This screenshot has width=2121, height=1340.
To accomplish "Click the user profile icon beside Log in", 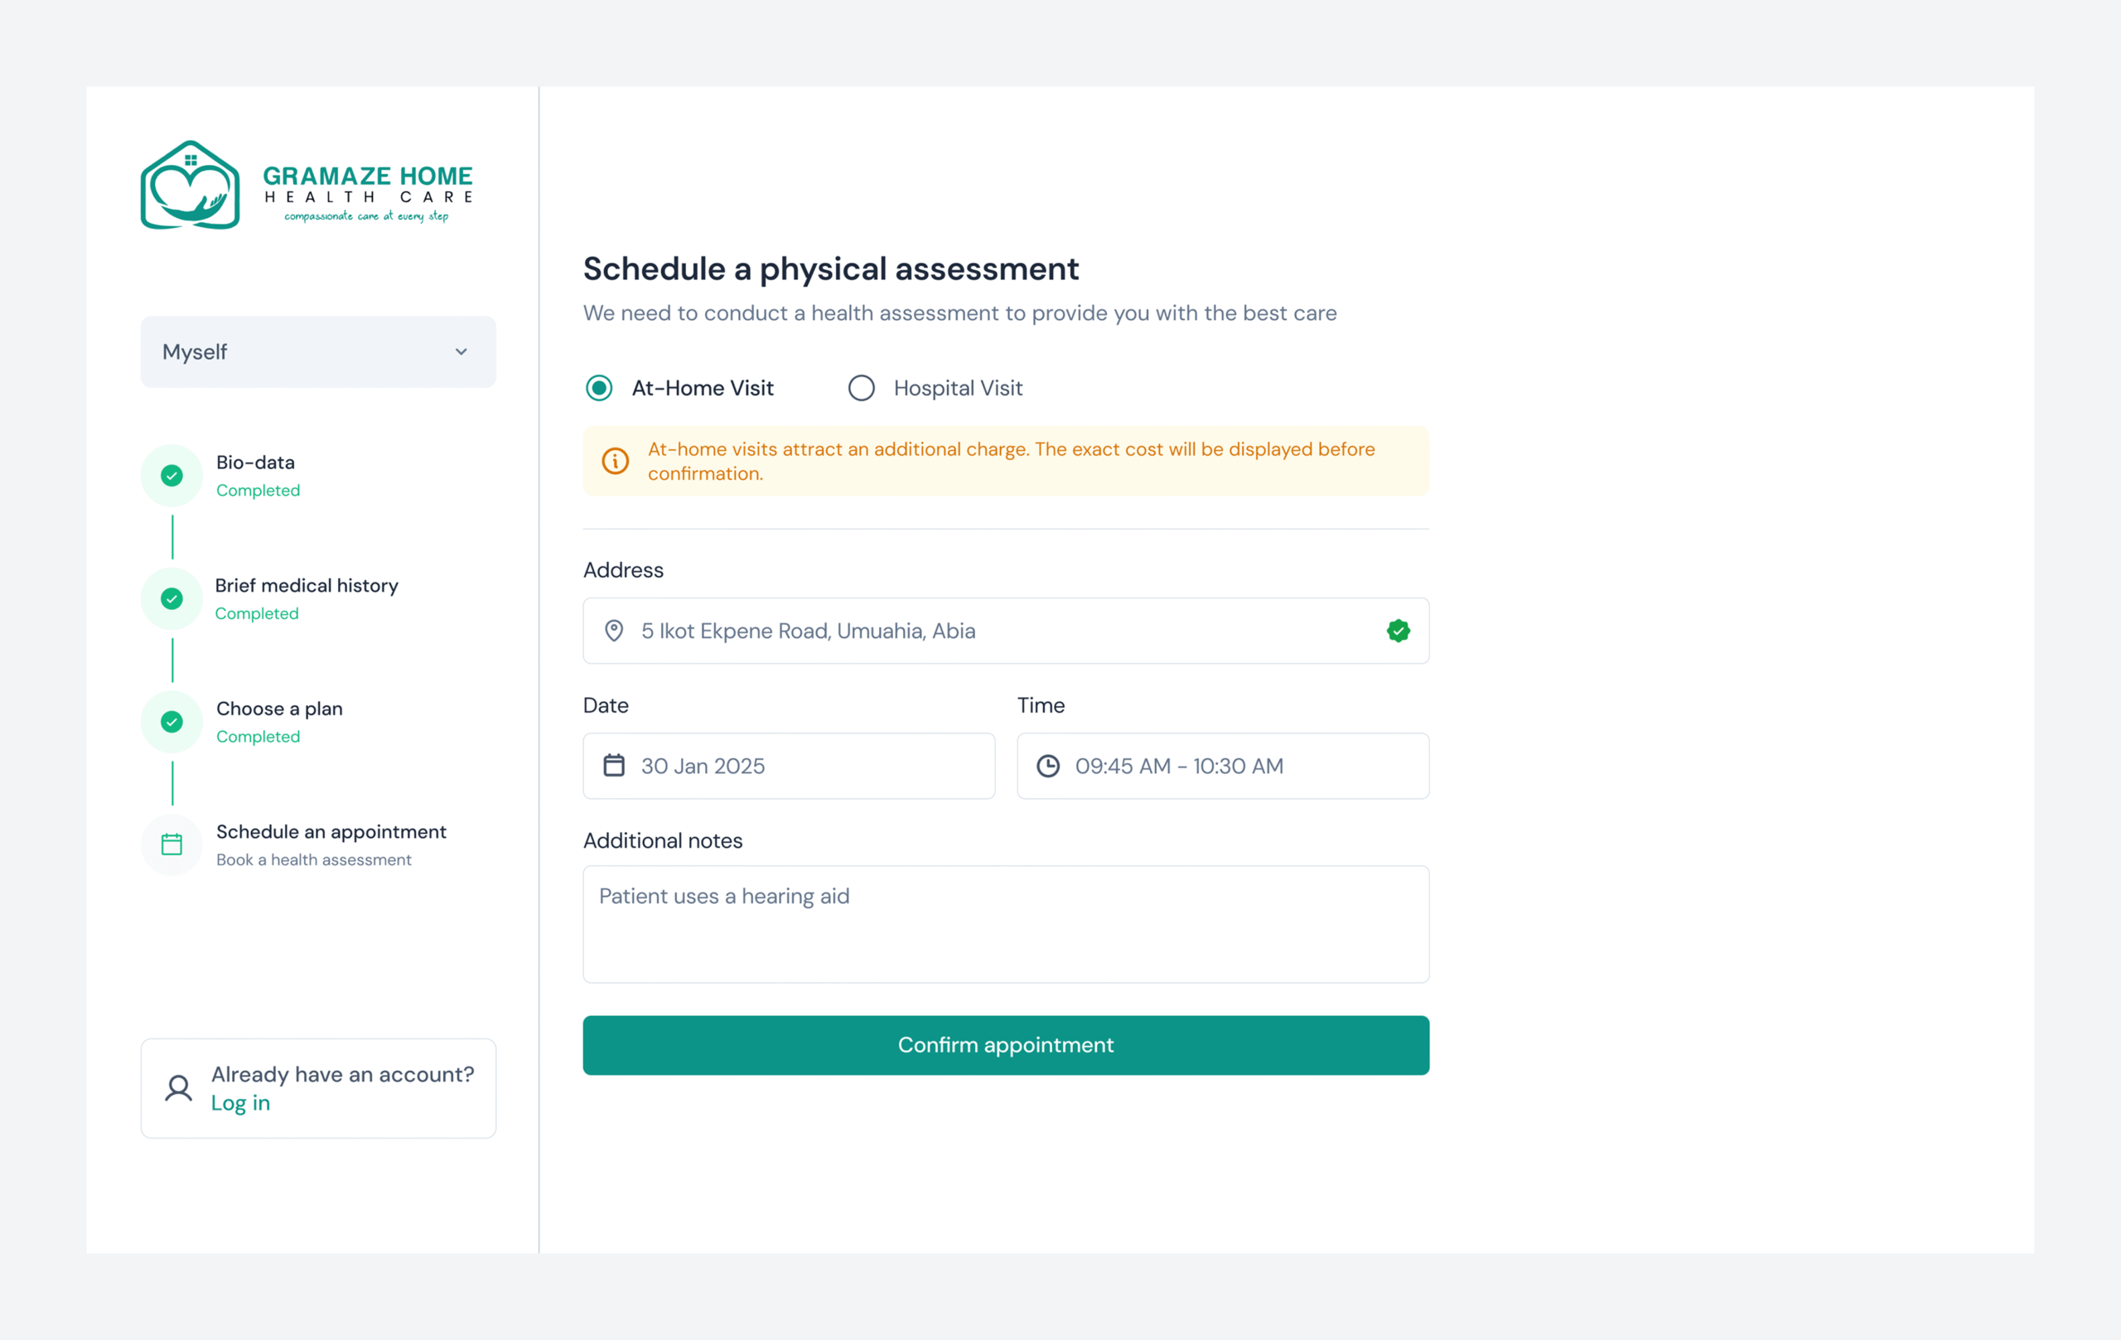I will (179, 1088).
